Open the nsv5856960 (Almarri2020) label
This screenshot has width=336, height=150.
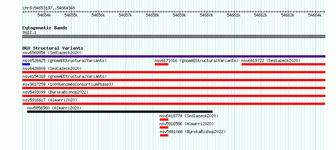pyautogui.click(x=54, y=108)
